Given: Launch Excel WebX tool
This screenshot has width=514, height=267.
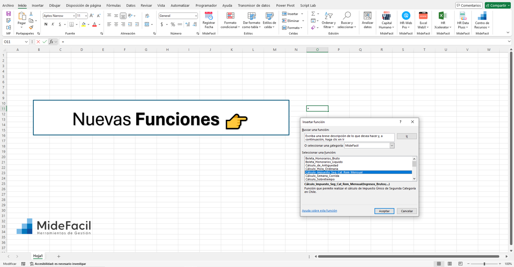Looking at the screenshot, I should pyautogui.click(x=423, y=21).
